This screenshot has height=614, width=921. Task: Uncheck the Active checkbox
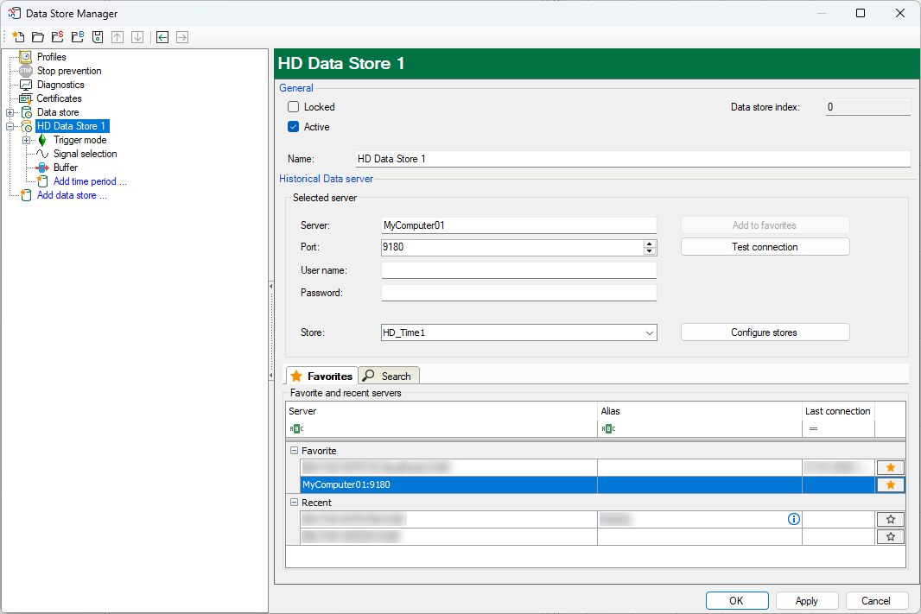[x=294, y=127]
